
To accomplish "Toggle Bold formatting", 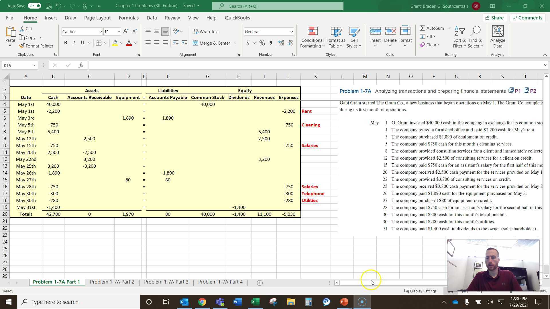I will tap(66, 43).
